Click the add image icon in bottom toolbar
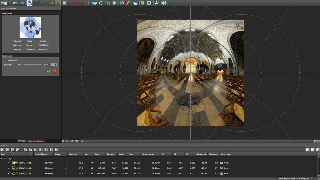 tap(2, 150)
